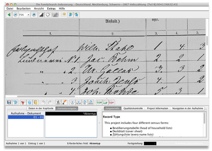Click 'Erforderliches Feld: Aktentyp' status text
This screenshot has height=151, width=212.
(x=84, y=143)
